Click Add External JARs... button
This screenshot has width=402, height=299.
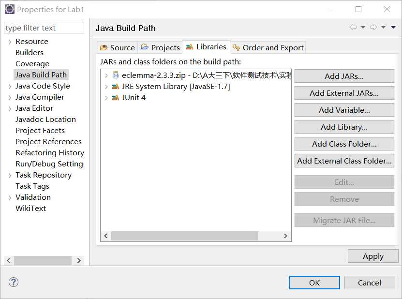[344, 93]
